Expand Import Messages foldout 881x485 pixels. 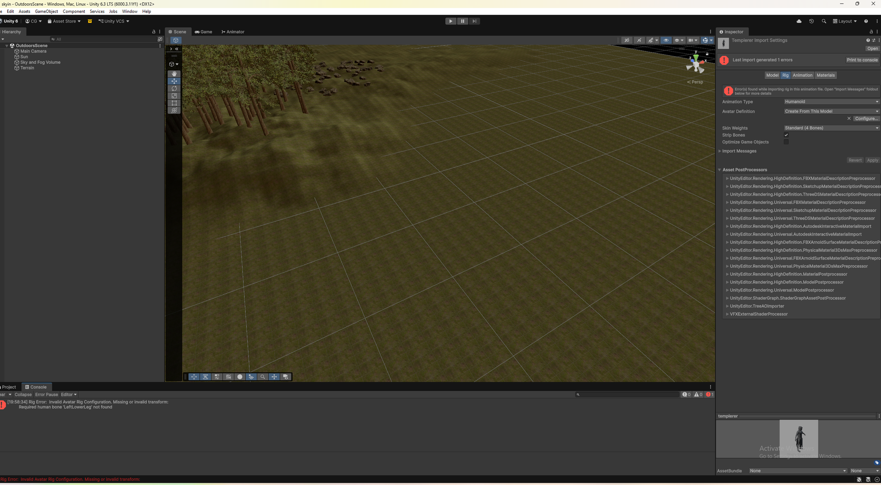pyautogui.click(x=720, y=151)
